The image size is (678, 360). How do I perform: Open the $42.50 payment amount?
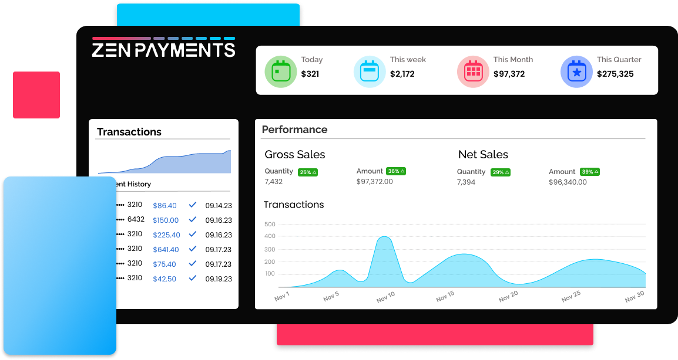pos(165,279)
